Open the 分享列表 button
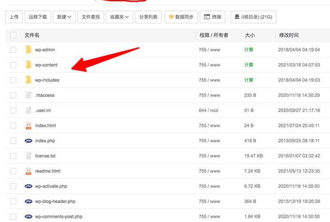Image resolution: width=330 pixels, height=222 pixels. tap(148, 17)
